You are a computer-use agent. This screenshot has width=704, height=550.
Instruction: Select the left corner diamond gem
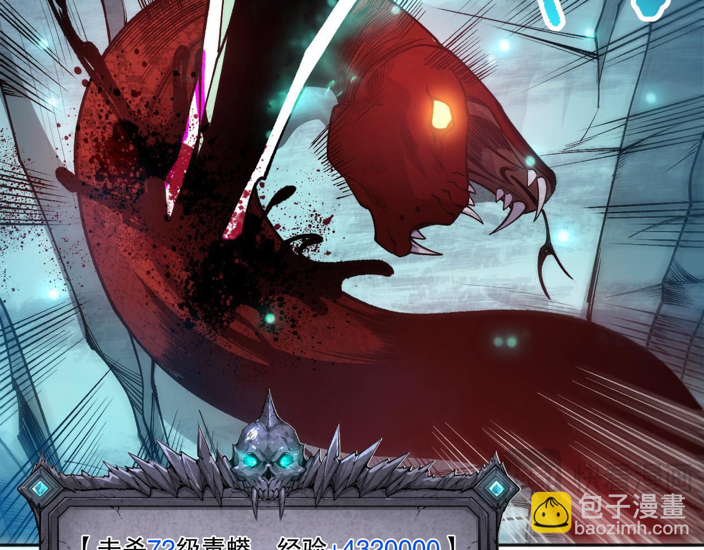point(40,487)
